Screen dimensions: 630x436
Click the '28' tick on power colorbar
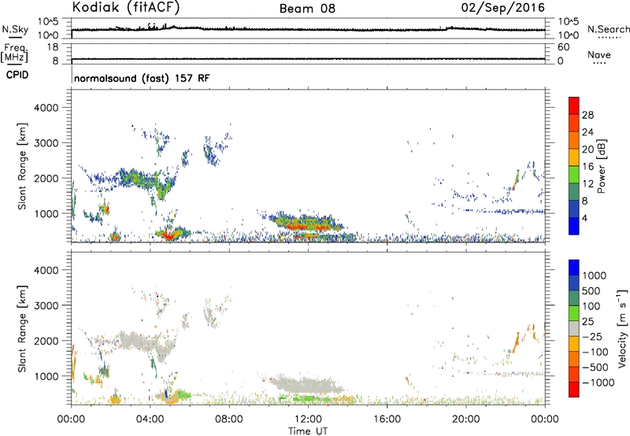pyautogui.click(x=587, y=115)
